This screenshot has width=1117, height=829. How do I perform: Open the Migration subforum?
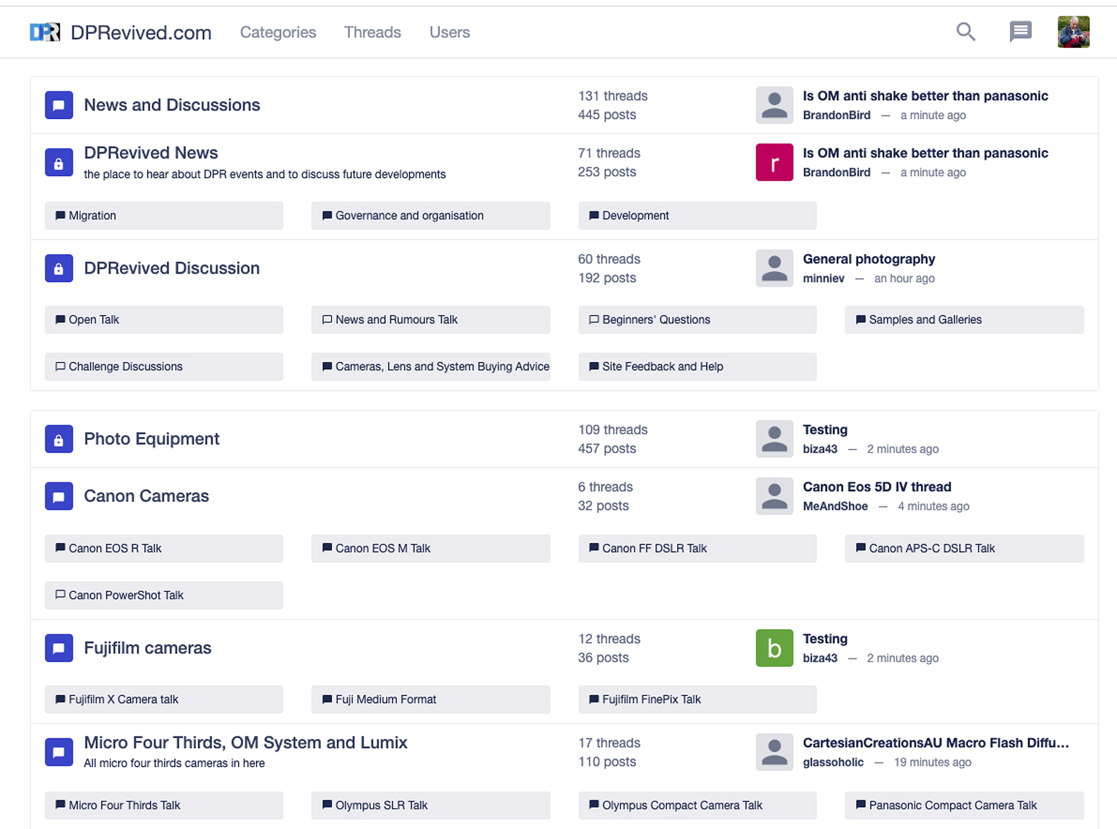click(x=164, y=216)
